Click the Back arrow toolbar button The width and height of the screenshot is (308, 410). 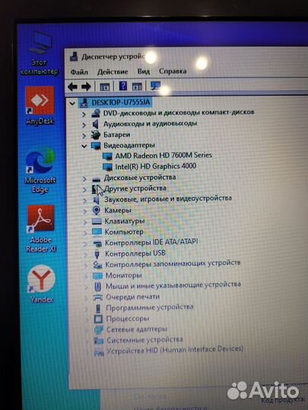click(x=72, y=87)
